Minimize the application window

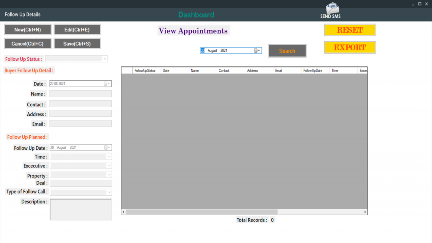coord(413,4)
